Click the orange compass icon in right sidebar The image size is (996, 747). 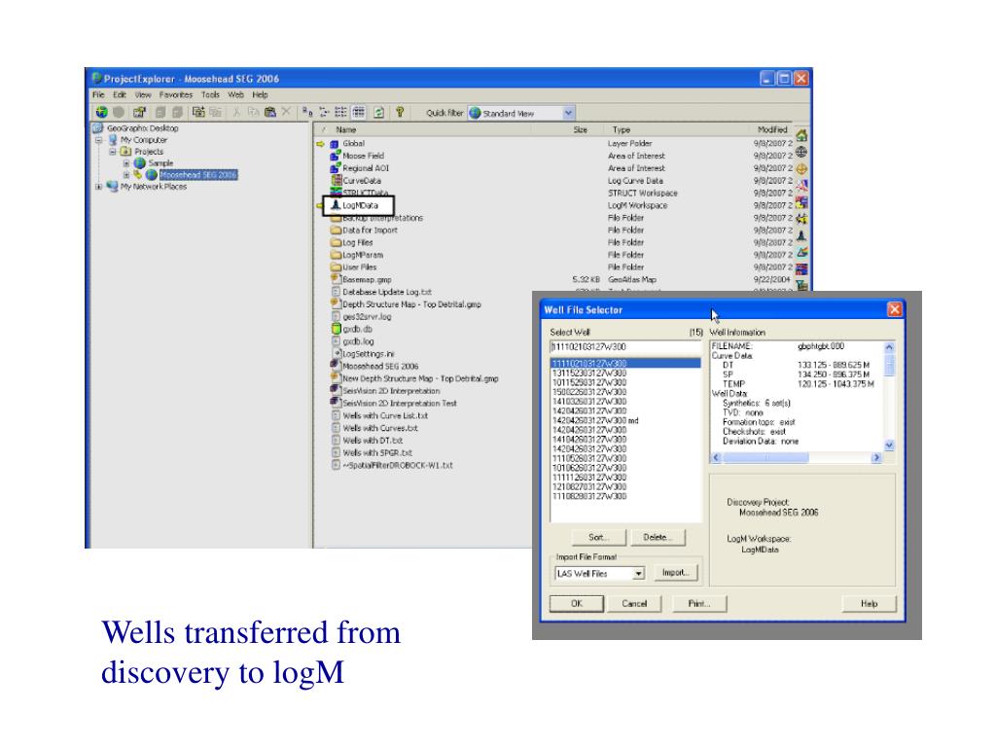coord(801,169)
